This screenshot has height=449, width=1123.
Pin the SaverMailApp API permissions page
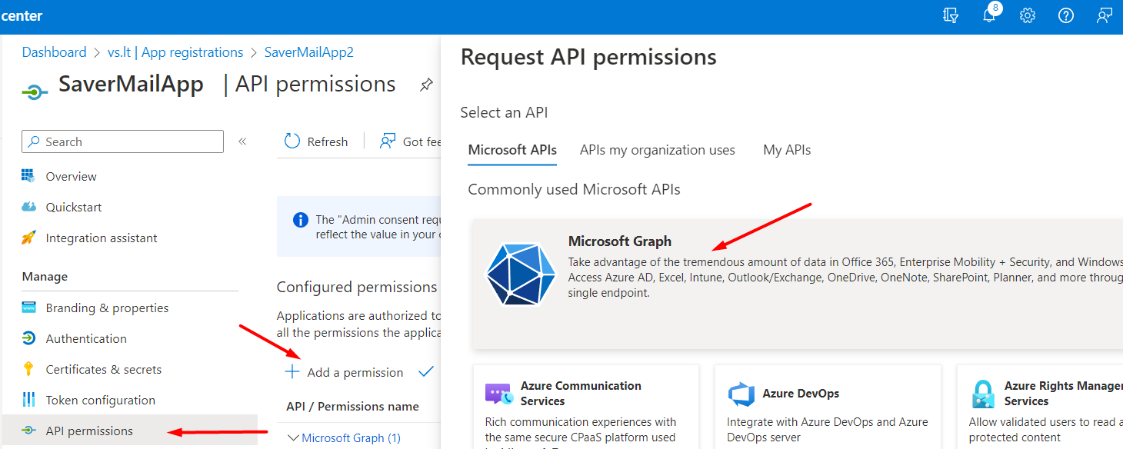(x=425, y=85)
